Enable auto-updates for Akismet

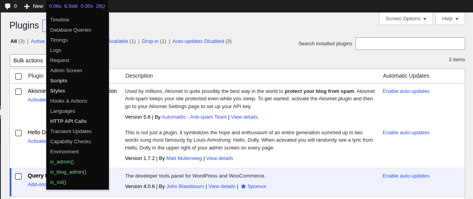click(x=406, y=91)
